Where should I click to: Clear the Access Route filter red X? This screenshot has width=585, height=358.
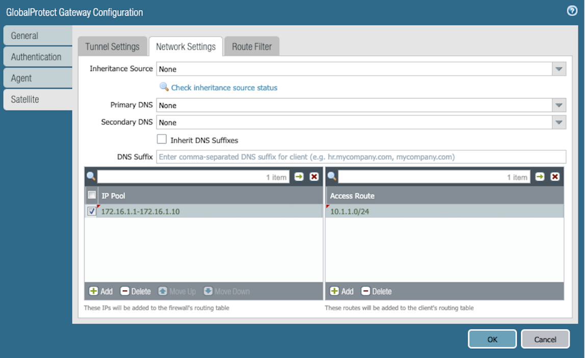click(555, 177)
